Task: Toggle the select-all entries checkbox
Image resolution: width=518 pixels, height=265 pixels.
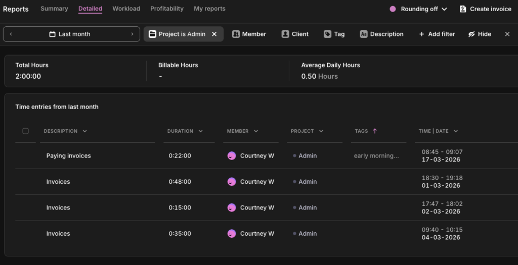Action: pos(26,131)
